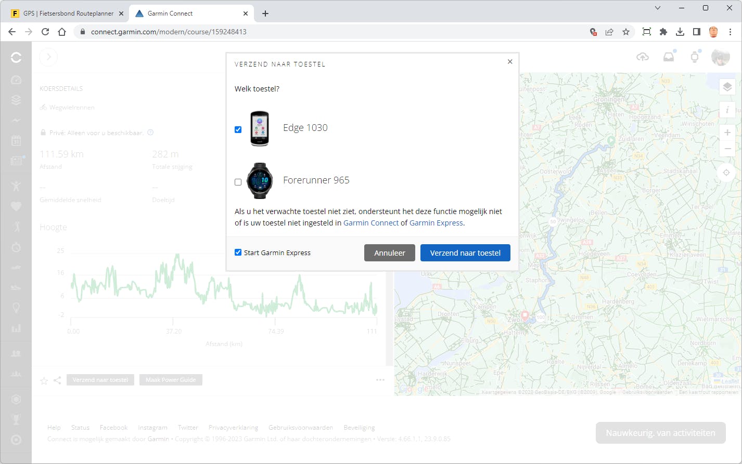Click the Garmin Connect logo in sidebar

coord(16,57)
